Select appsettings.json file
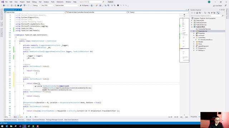This screenshot has width=229, height=128. click(x=203, y=46)
